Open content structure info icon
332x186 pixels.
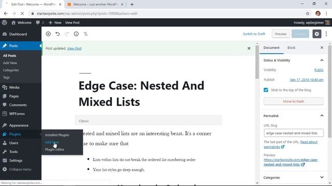76,34
